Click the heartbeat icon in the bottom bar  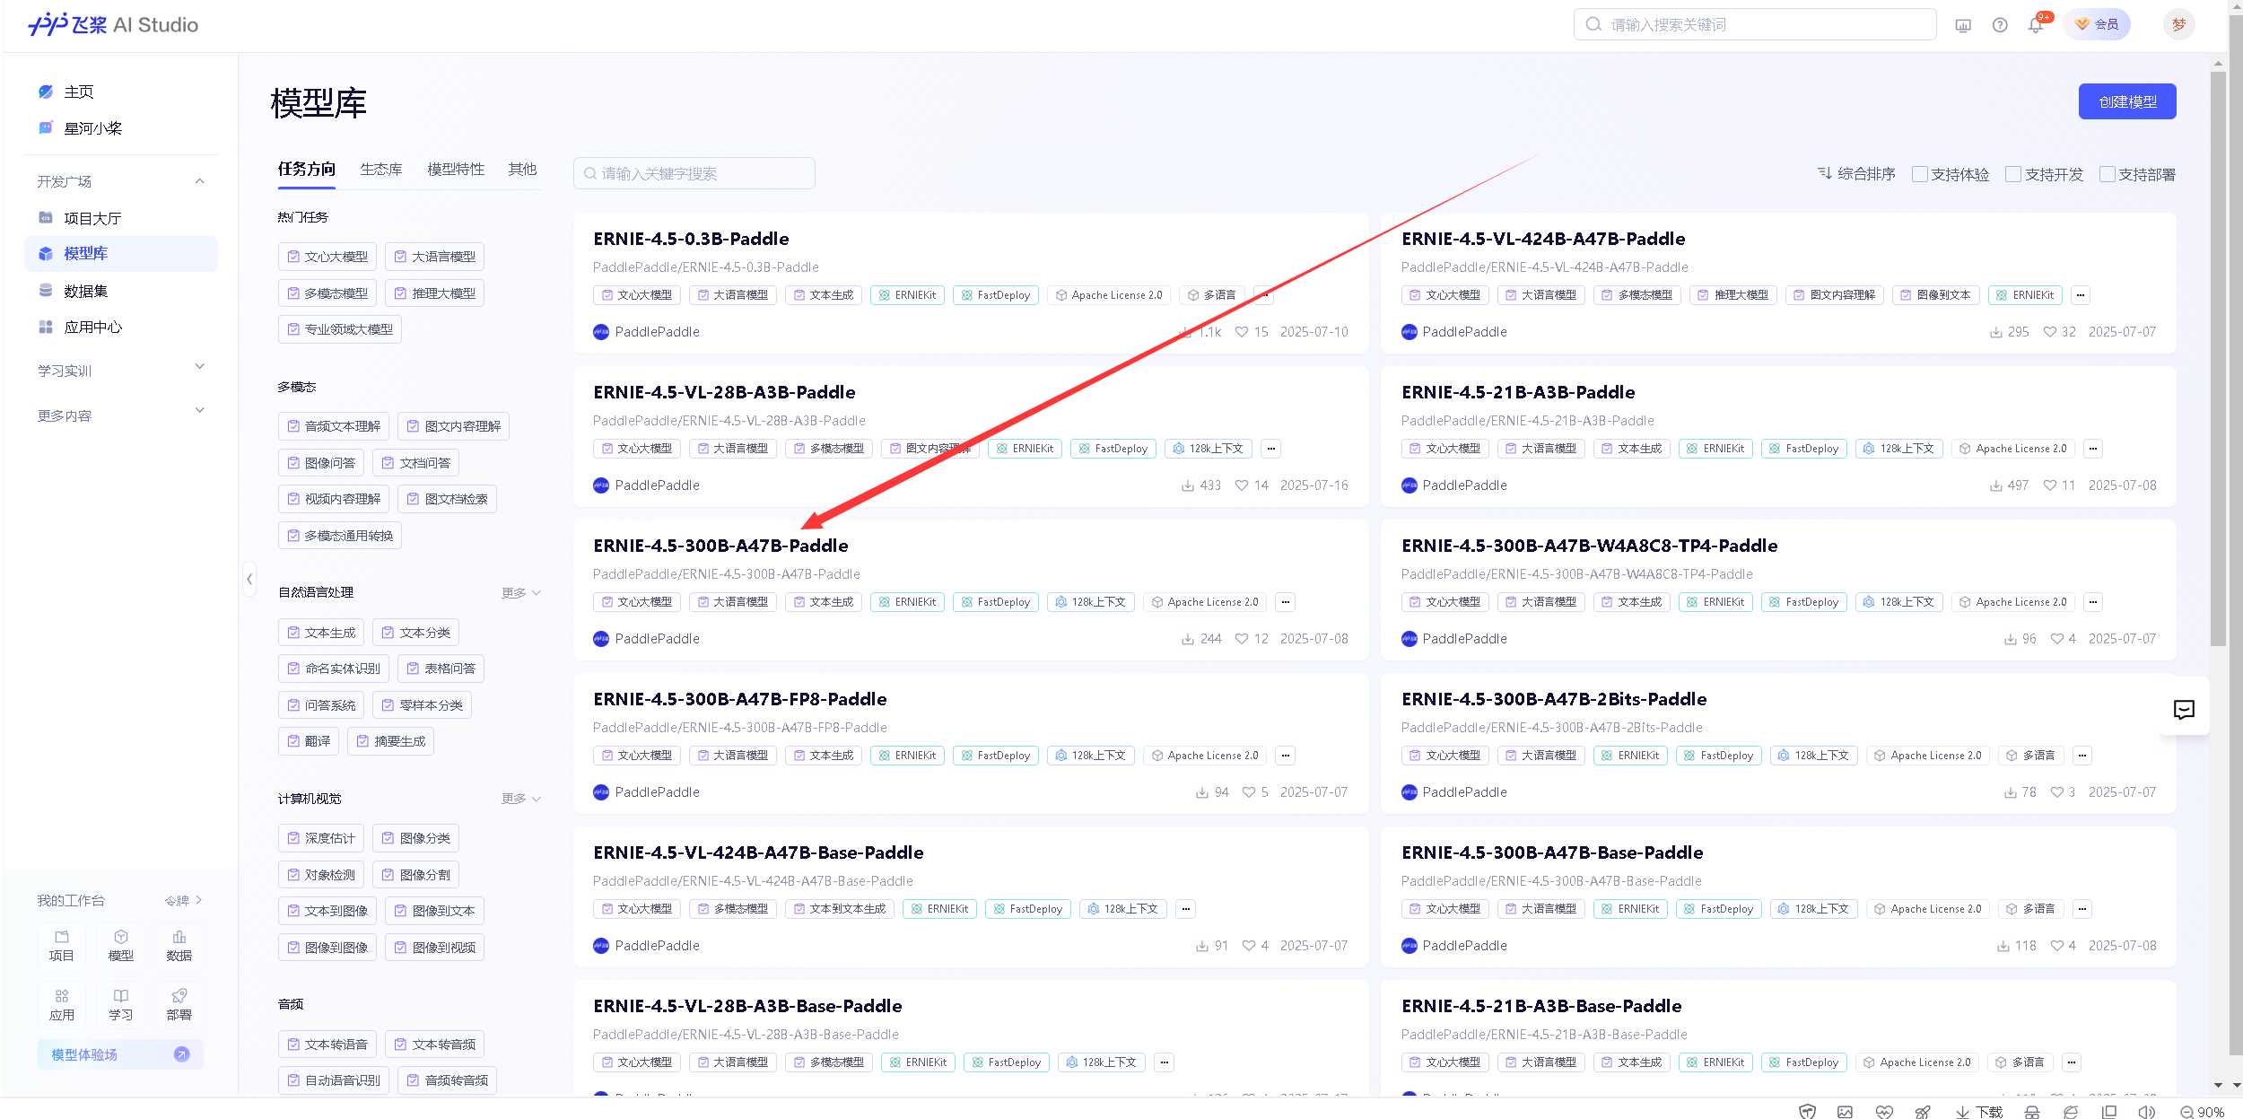(1884, 1112)
